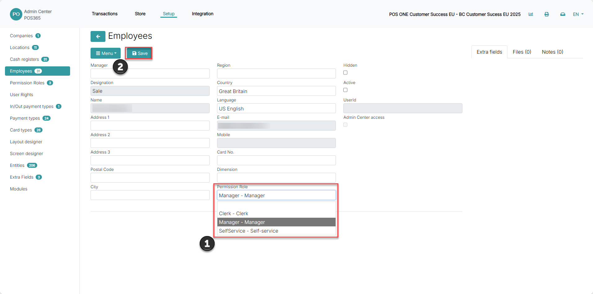The width and height of the screenshot is (593, 294).
Task: Open the Integration menu
Action: coord(203,14)
